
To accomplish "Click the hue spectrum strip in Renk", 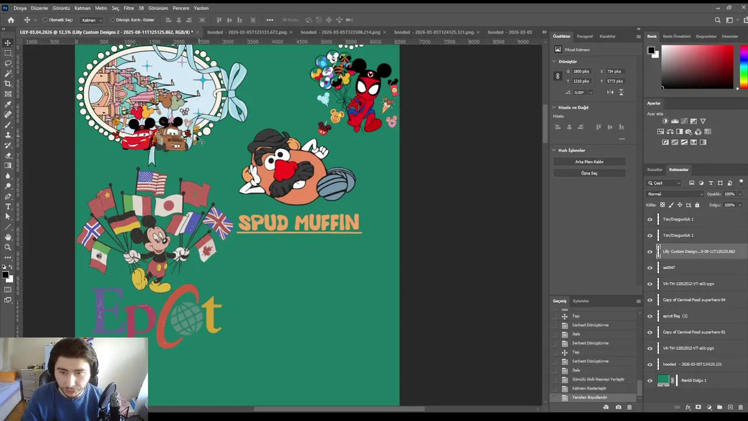I will click(x=743, y=67).
